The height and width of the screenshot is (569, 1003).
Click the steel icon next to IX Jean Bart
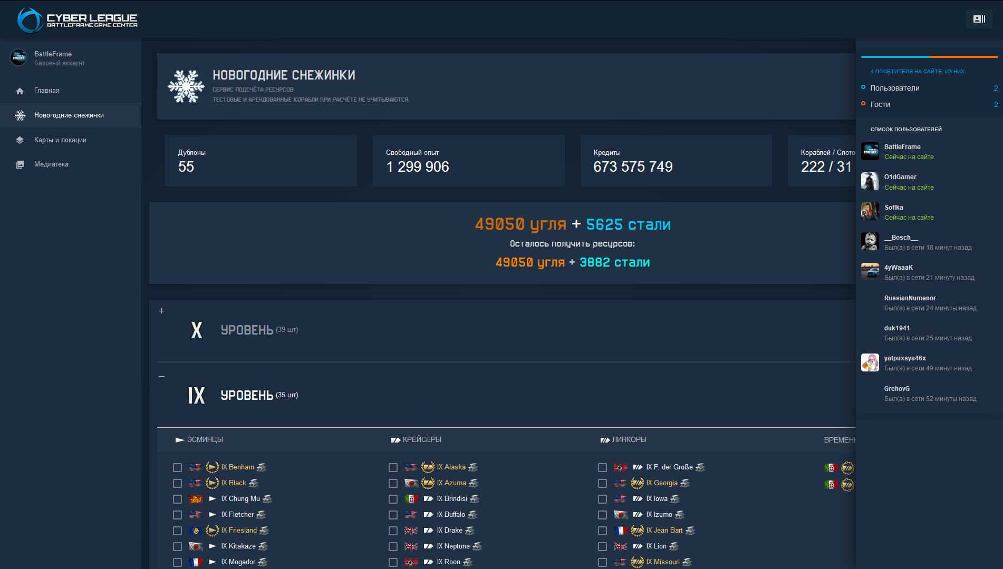690,531
